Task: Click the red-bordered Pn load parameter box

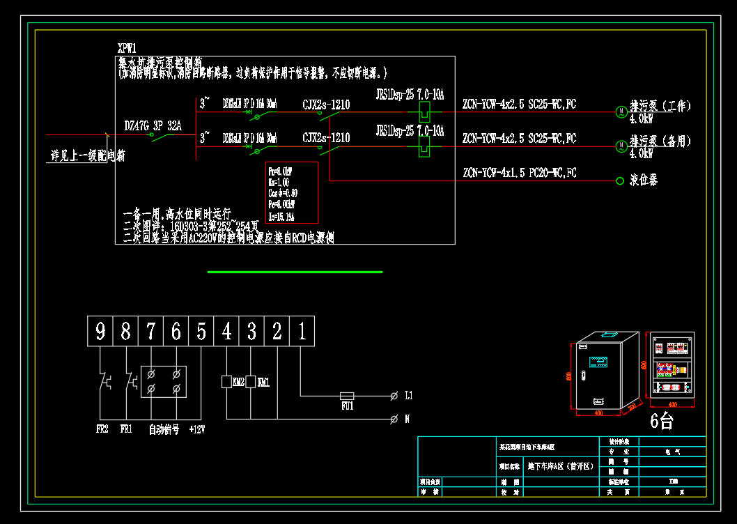Action: 292,192
